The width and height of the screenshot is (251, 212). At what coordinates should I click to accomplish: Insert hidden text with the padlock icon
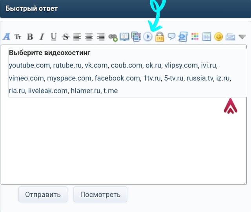click(160, 37)
